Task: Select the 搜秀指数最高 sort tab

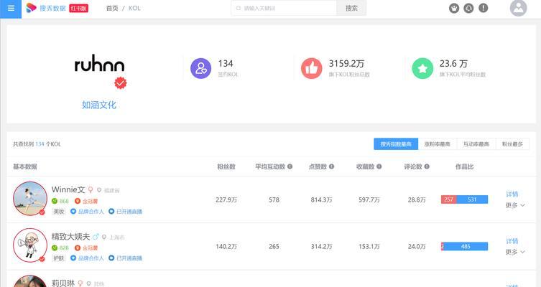Action: [x=396, y=144]
